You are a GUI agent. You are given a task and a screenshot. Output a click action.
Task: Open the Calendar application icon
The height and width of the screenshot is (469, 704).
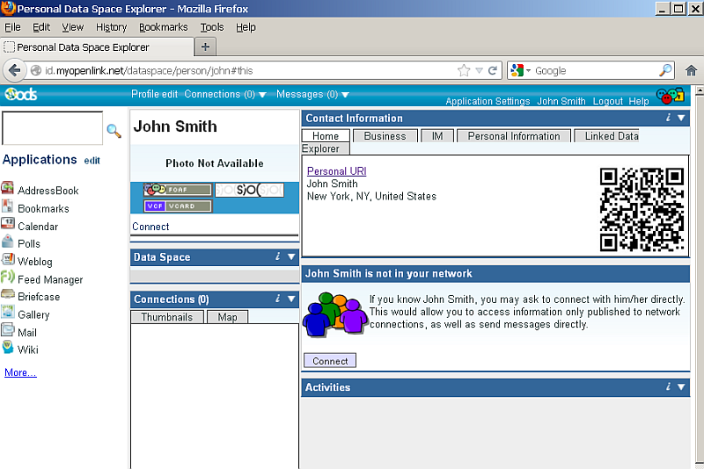(8, 225)
